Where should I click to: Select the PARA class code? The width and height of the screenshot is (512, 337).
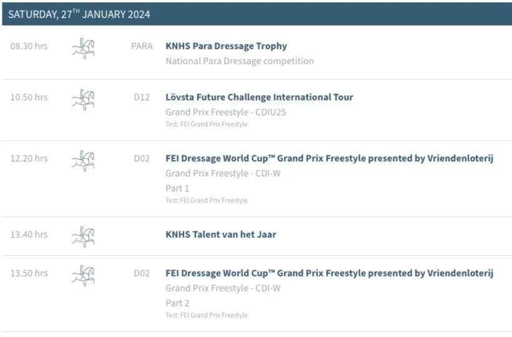(x=142, y=46)
